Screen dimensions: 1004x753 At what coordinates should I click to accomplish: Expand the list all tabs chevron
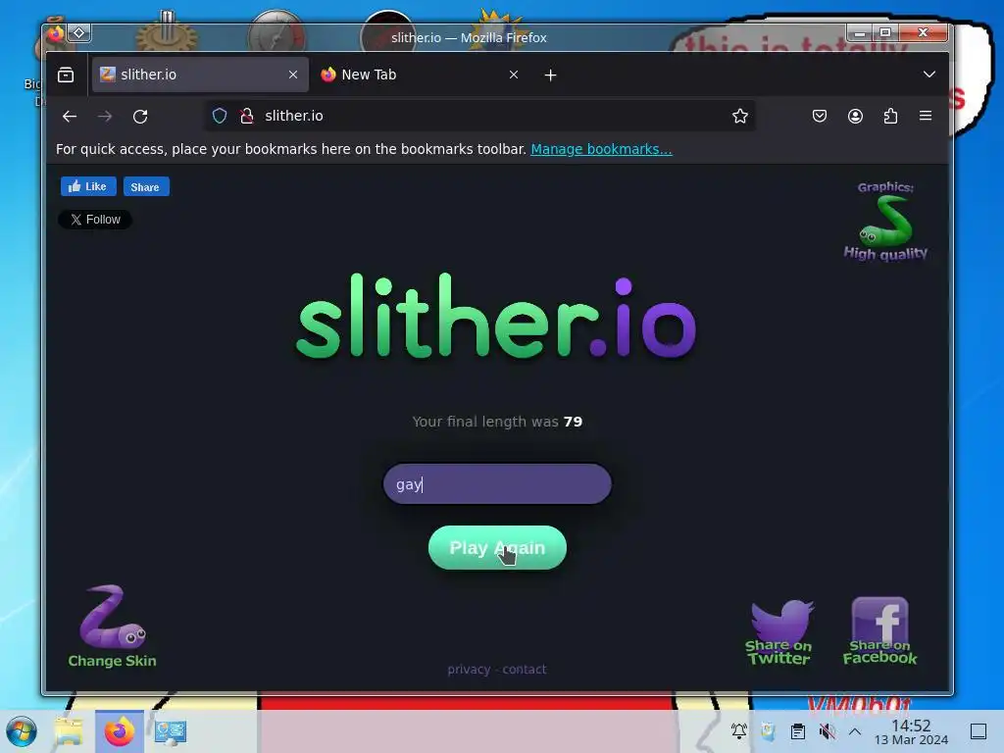click(929, 75)
